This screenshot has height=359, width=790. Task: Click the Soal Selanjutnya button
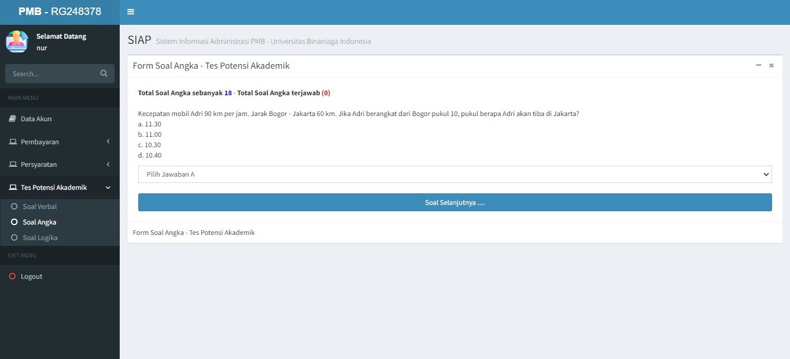coord(455,203)
